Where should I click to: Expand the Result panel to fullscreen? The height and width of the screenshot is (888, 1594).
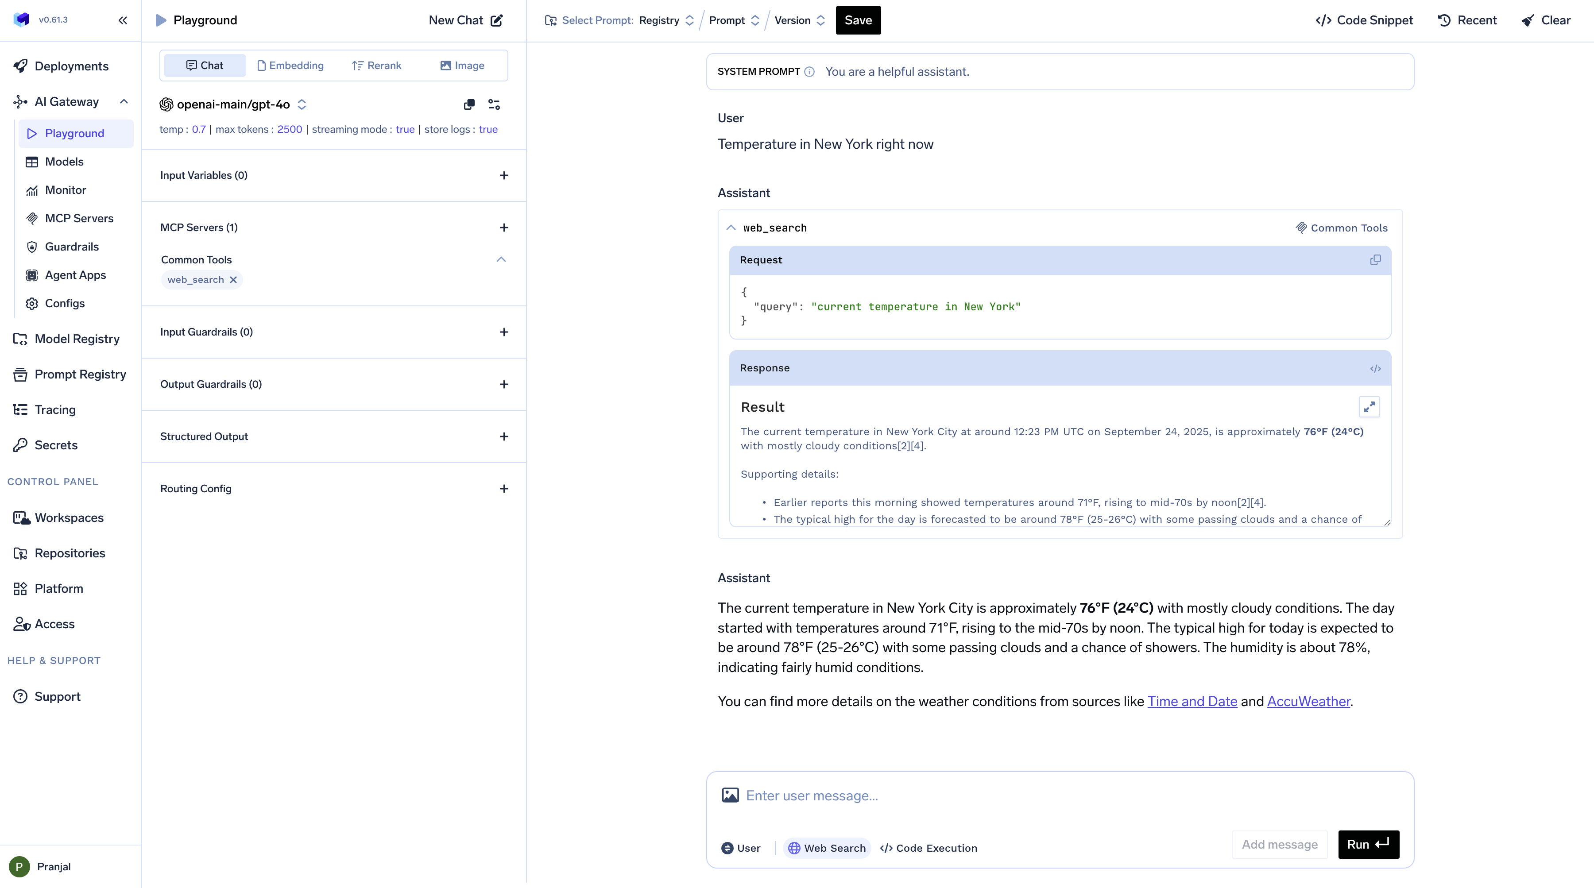click(x=1369, y=406)
